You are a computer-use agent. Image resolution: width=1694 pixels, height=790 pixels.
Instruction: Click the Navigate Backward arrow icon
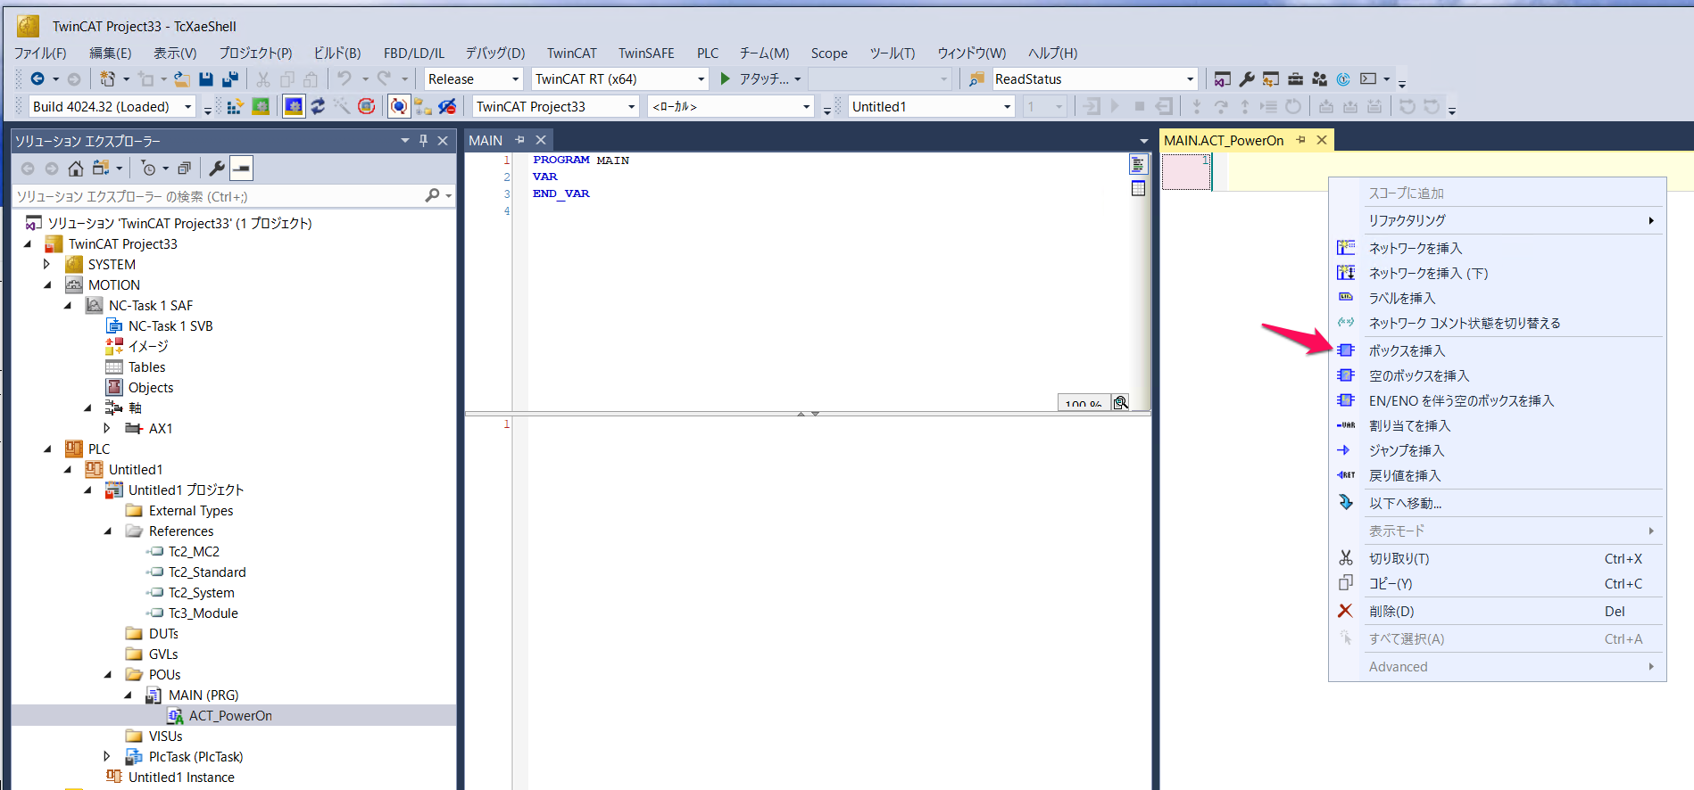pyautogui.click(x=37, y=79)
